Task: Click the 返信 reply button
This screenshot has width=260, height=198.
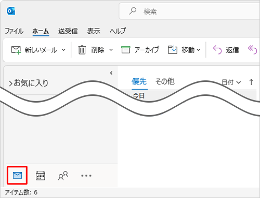Action: tap(226, 50)
